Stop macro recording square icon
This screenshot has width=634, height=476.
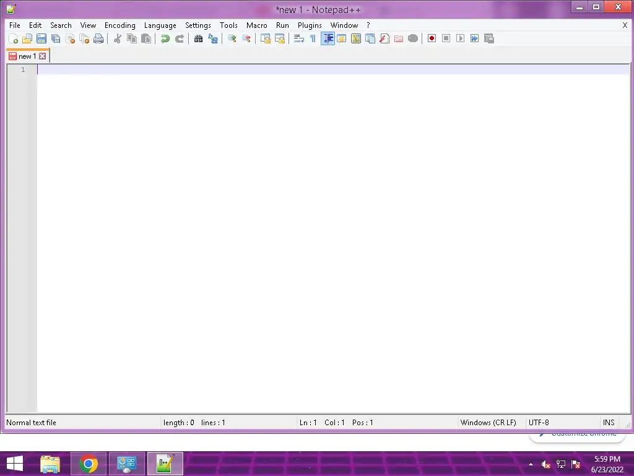point(446,38)
